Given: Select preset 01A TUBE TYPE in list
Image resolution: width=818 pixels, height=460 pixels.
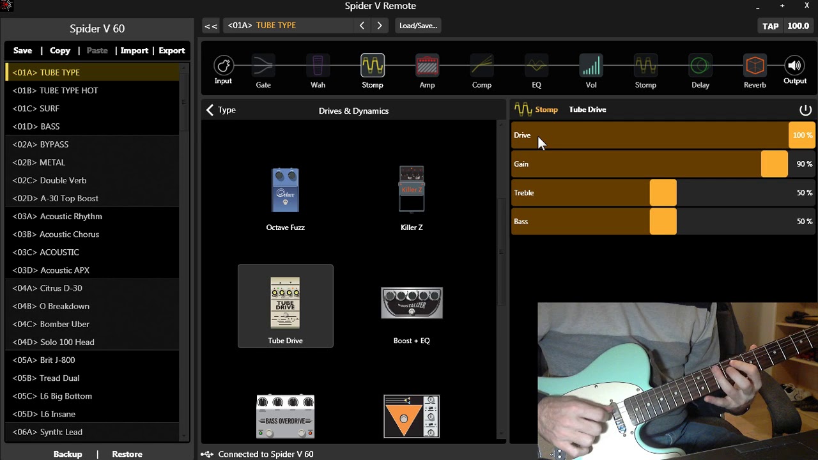Looking at the screenshot, I should pyautogui.click(x=93, y=72).
